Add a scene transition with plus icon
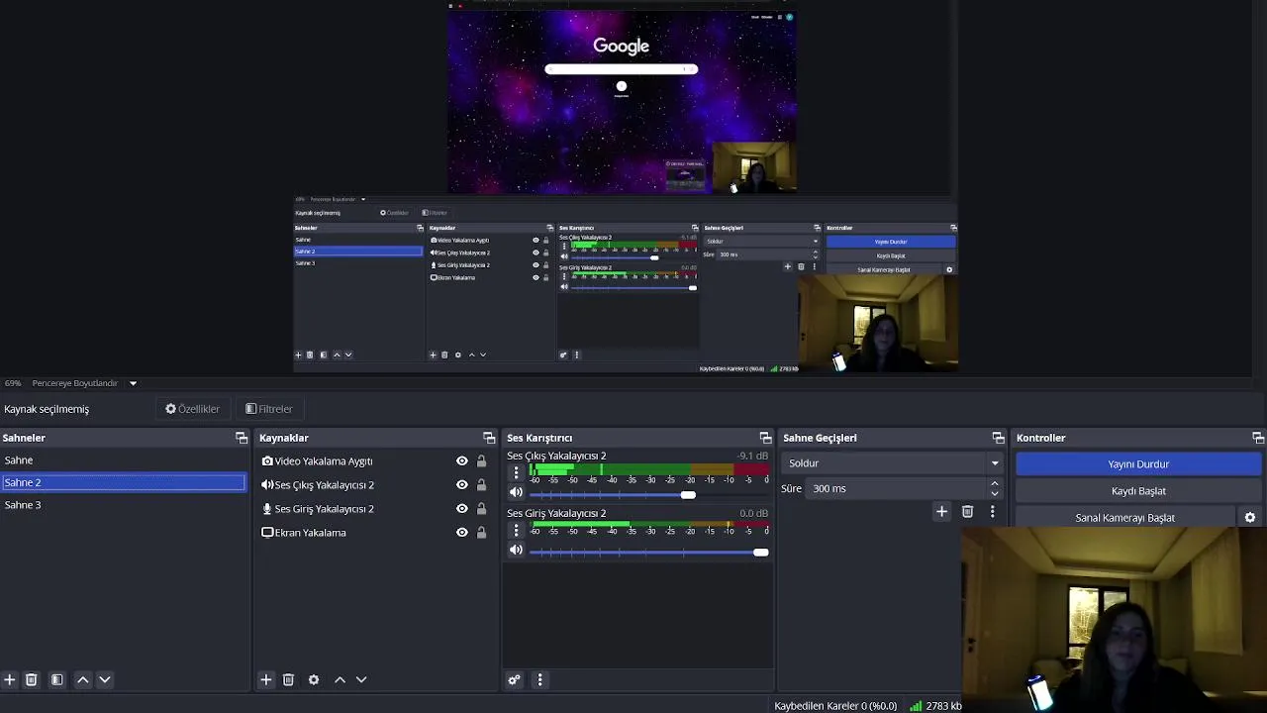 [x=941, y=511]
